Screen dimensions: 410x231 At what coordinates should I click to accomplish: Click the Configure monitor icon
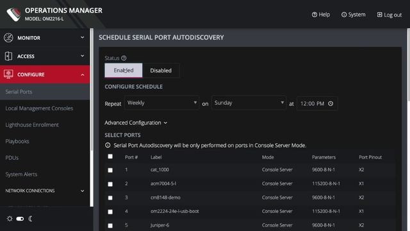pyautogui.click(x=8, y=74)
